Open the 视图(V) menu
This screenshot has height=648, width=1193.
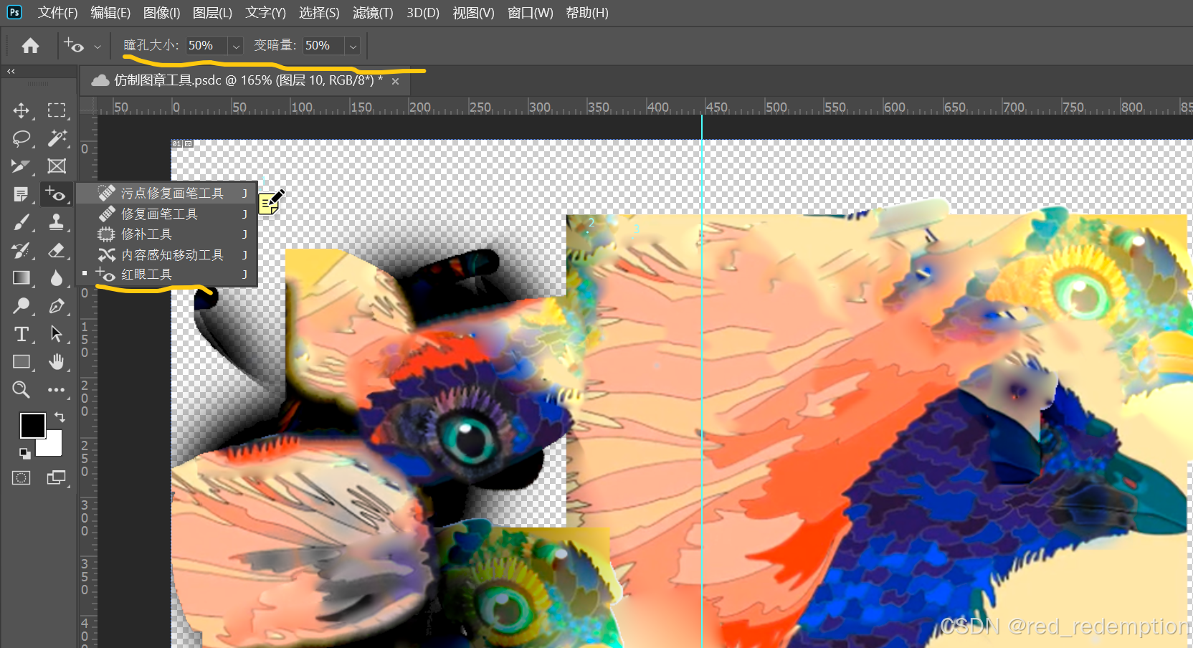point(474,13)
